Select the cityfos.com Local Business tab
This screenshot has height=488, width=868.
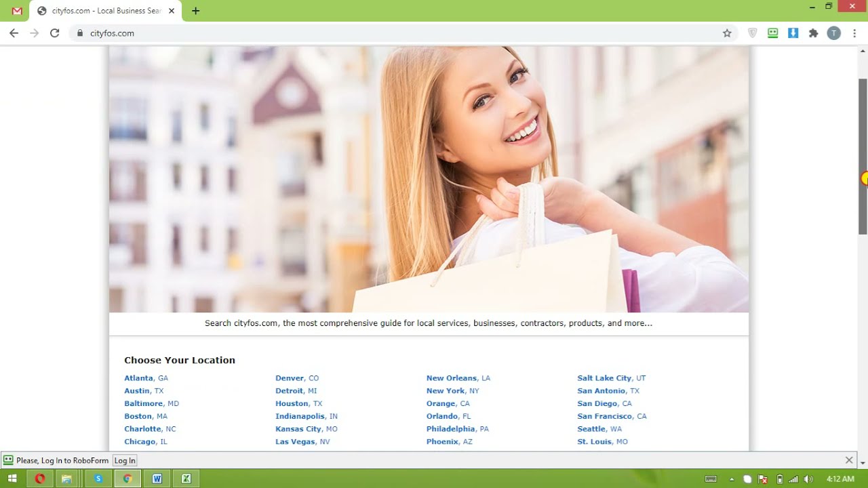point(106,11)
